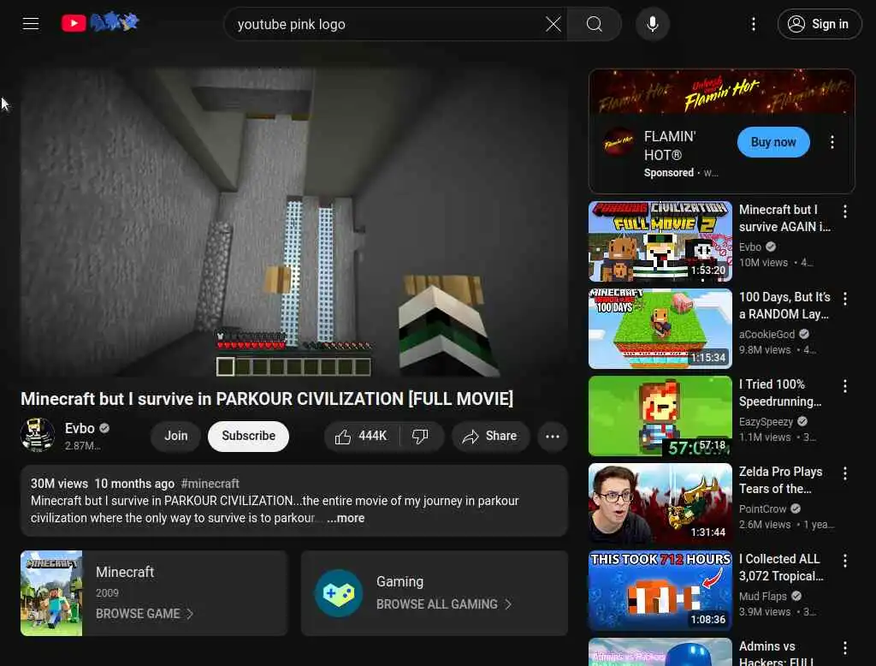Open menu for 'Zelda Pro Plays' video
Screen dimensions: 876x666
point(845,473)
